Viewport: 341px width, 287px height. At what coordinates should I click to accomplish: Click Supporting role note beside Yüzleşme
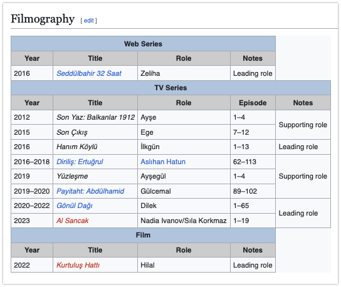303,176
